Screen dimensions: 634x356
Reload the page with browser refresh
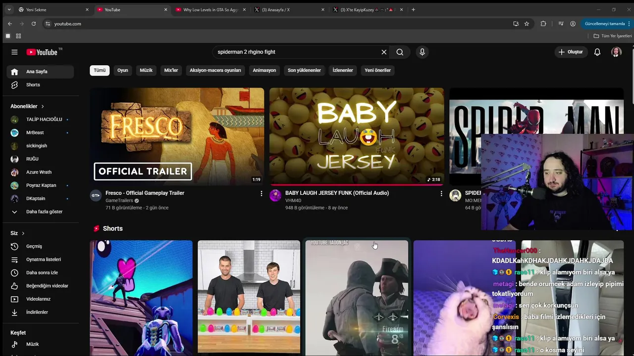coord(33,24)
